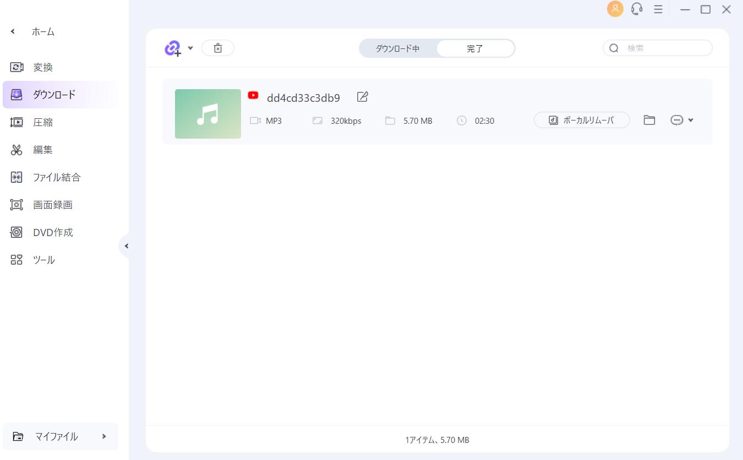This screenshot has width=743, height=460.
Task: Click the 検索 search field
Action: [x=658, y=48]
